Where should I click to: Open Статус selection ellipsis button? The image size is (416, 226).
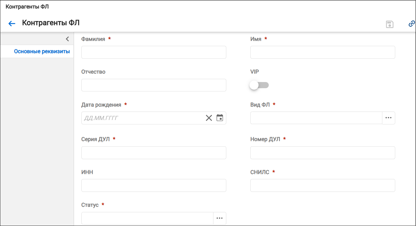pos(220,218)
